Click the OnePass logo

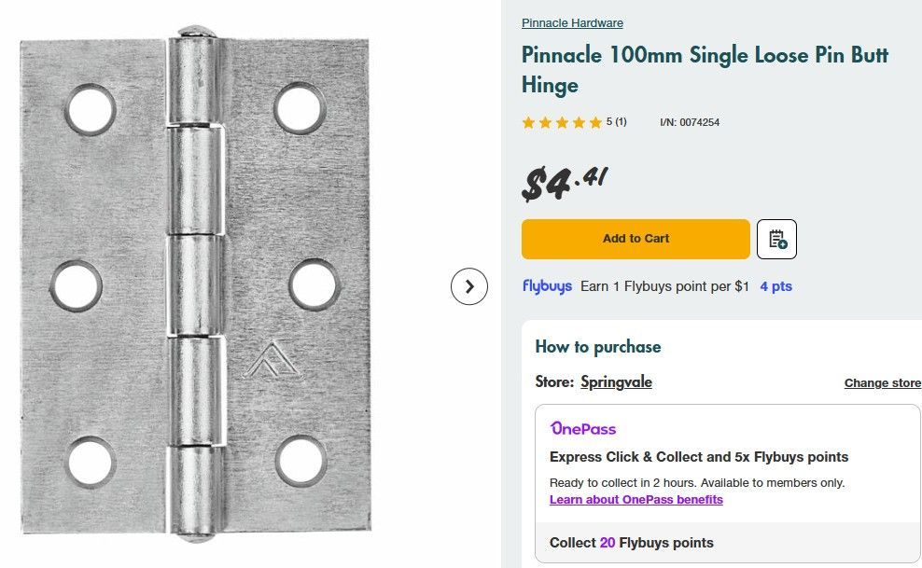click(583, 429)
